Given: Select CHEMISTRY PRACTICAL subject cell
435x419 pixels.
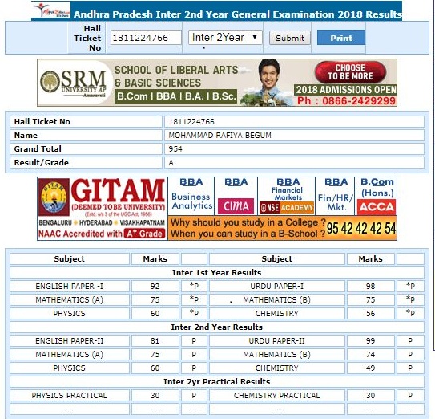Looking at the screenshot, I should pos(277,395).
